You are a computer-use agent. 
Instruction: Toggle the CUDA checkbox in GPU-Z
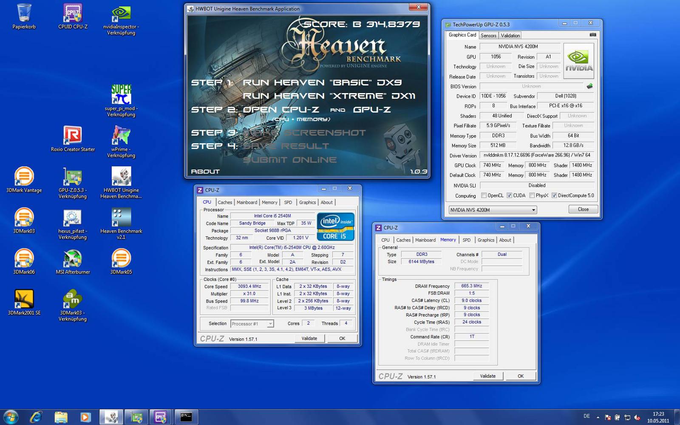point(509,195)
